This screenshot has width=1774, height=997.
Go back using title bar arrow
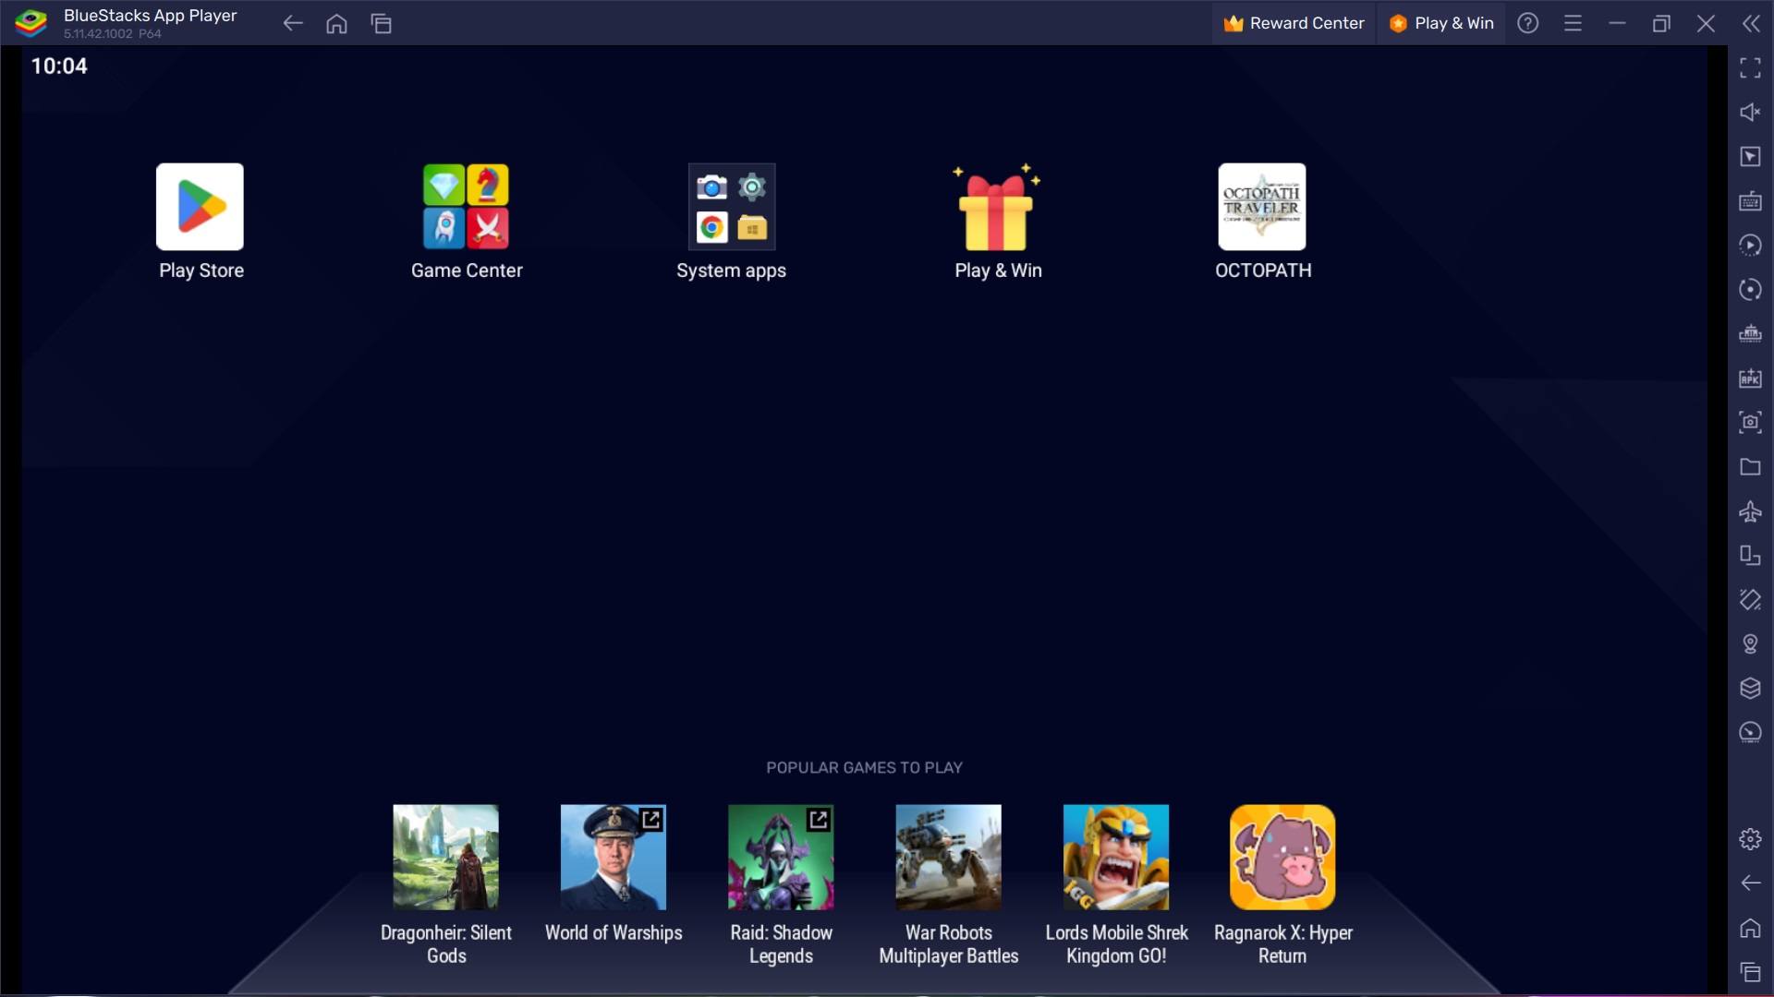293,23
